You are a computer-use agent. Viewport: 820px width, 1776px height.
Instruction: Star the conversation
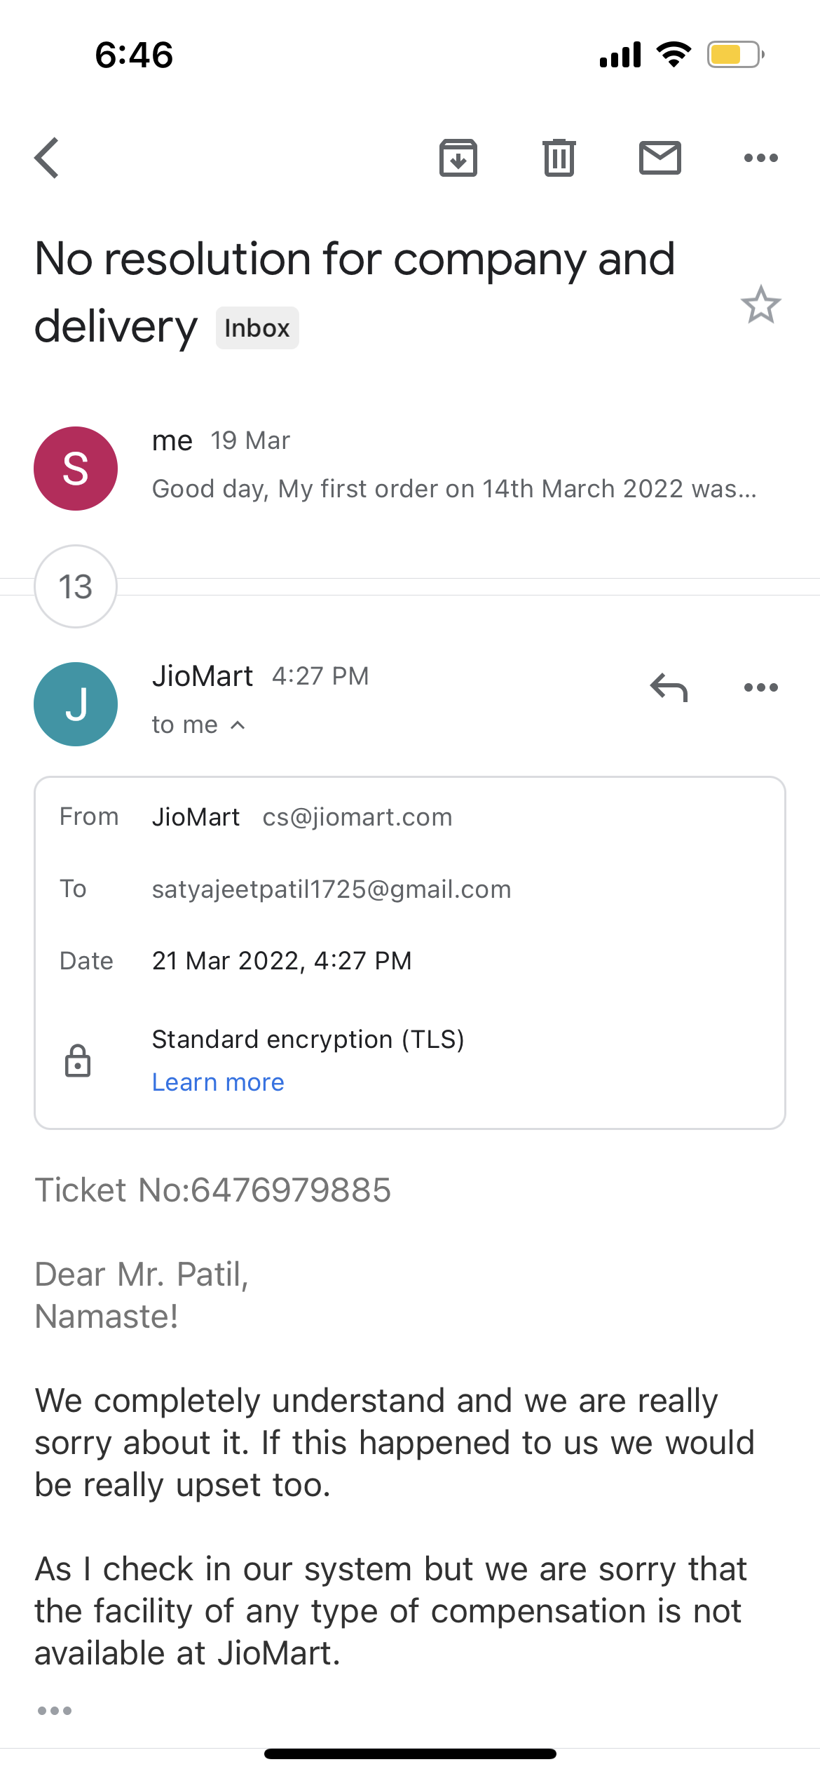click(x=760, y=304)
